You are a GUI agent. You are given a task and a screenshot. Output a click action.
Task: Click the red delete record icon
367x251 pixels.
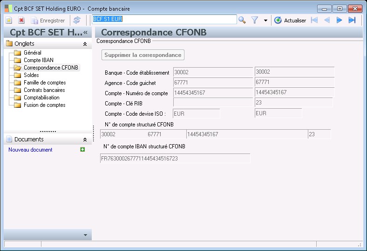(x=21, y=21)
